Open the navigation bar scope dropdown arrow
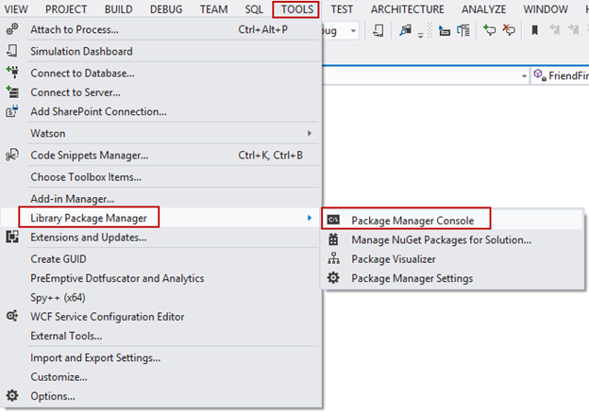This screenshot has width=589, height=412. click(525, 76)
